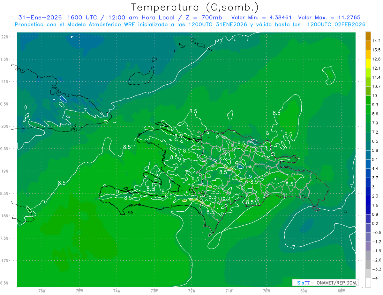Click the '0.2' color scale label
This screenshot has width=383, height=295.
click(x=376, y=223)
